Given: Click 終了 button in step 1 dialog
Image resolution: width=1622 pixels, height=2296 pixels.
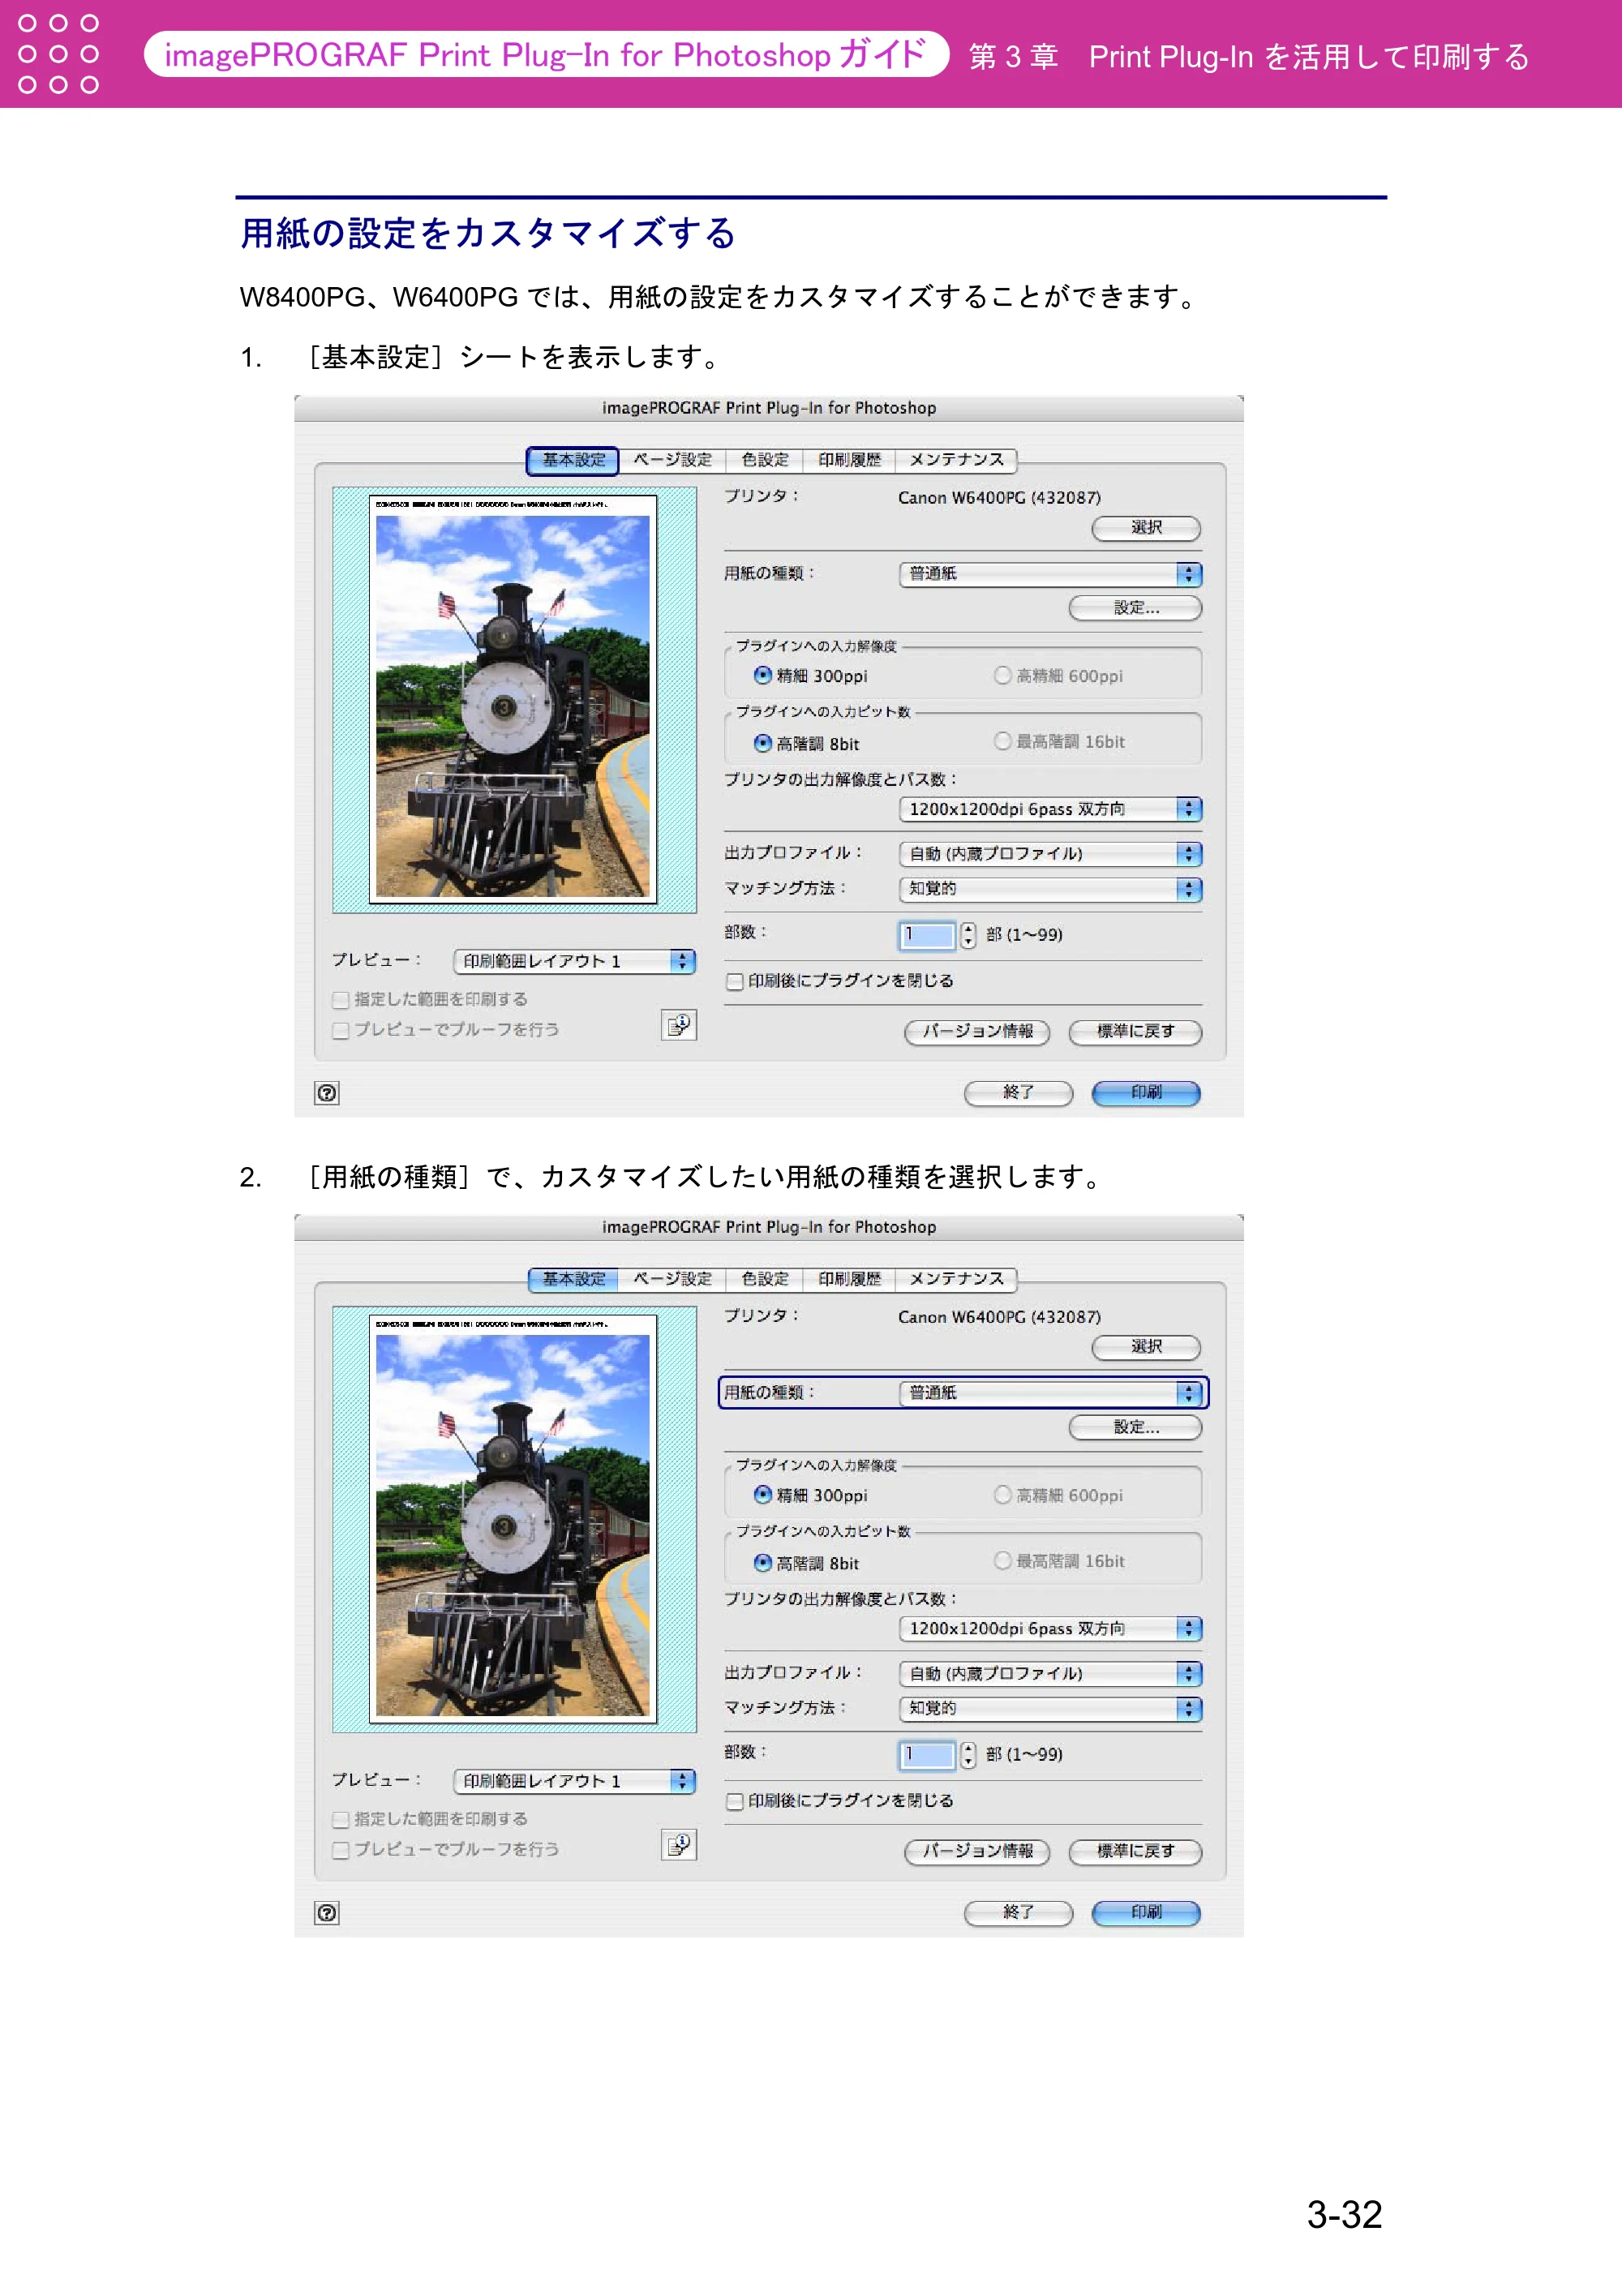Looking at the screenshot, I should pos(1018,1093).
